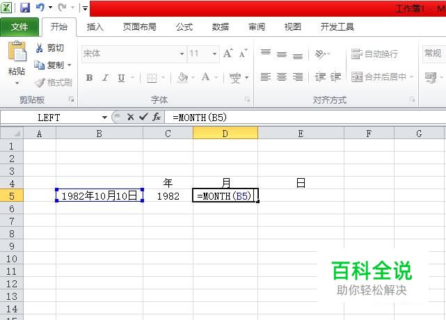Expand the Paste options arrow below 粘贴

click(x=17, y=83)
